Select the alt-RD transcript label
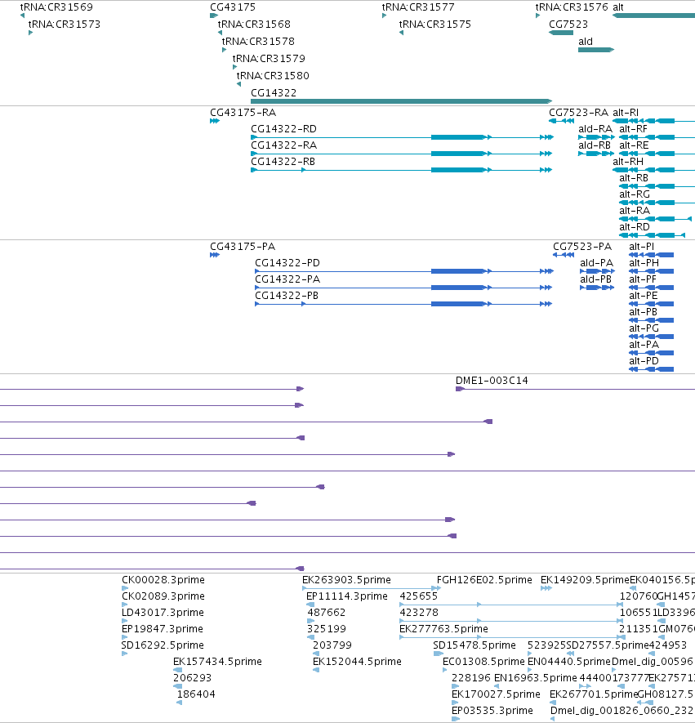This screenshot has height=723, width=695. tap(635, 227)
